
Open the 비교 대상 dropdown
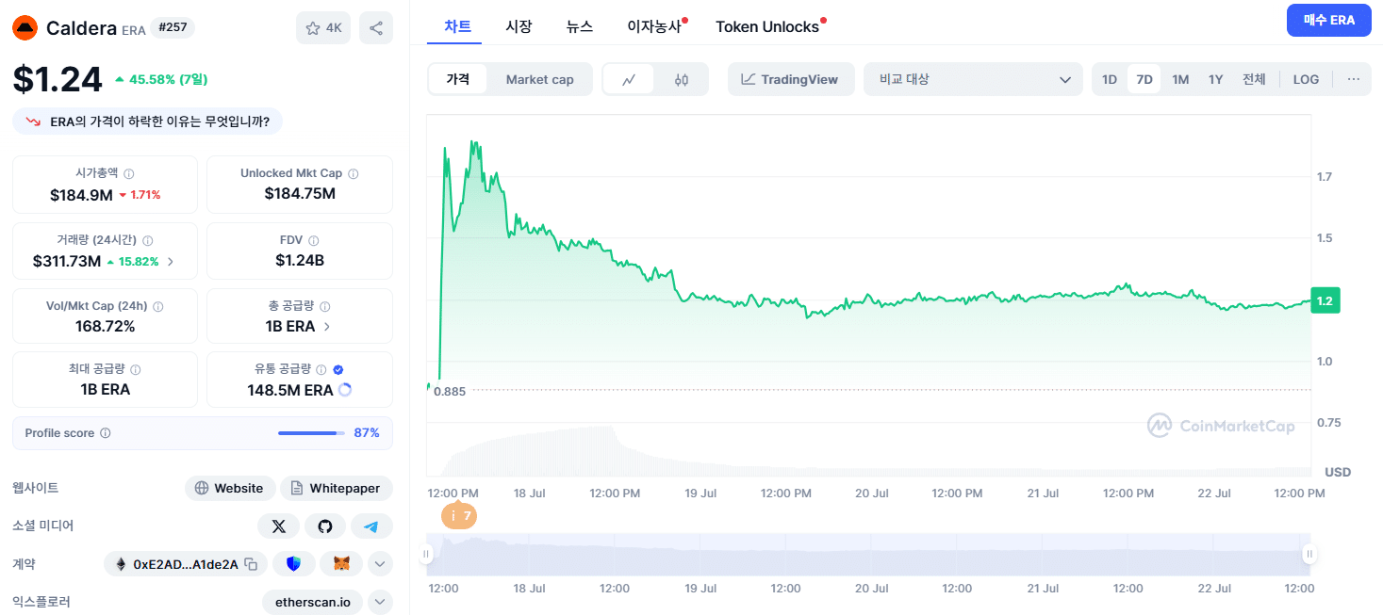point(973,79)
